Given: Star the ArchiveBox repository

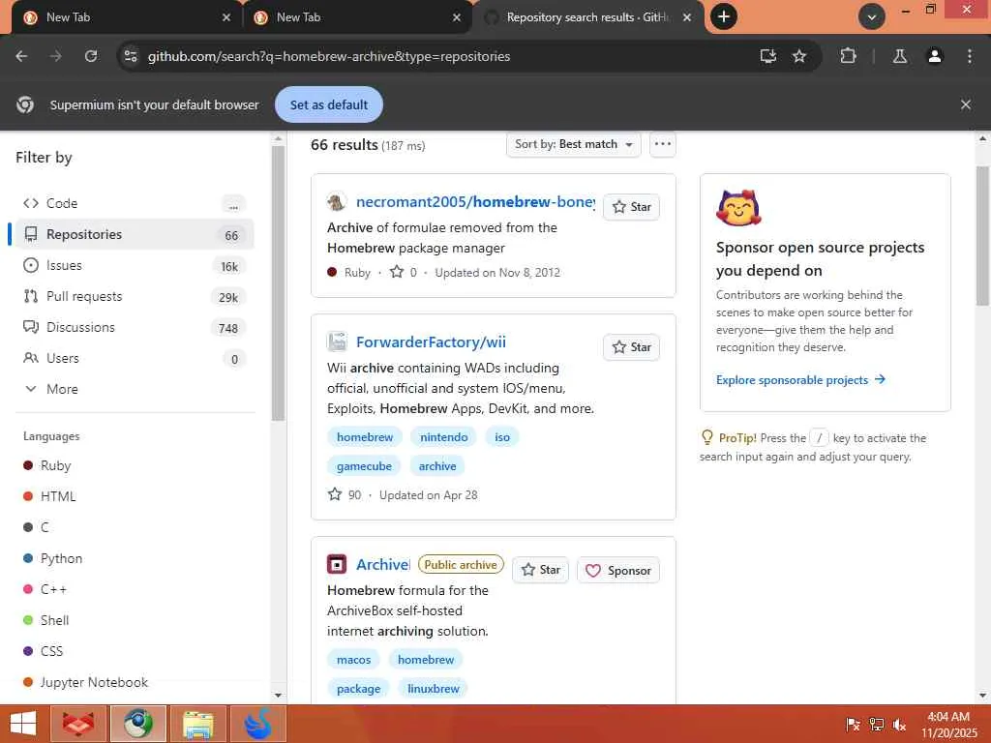Looking at the screenshot, I should click(541, 570).
